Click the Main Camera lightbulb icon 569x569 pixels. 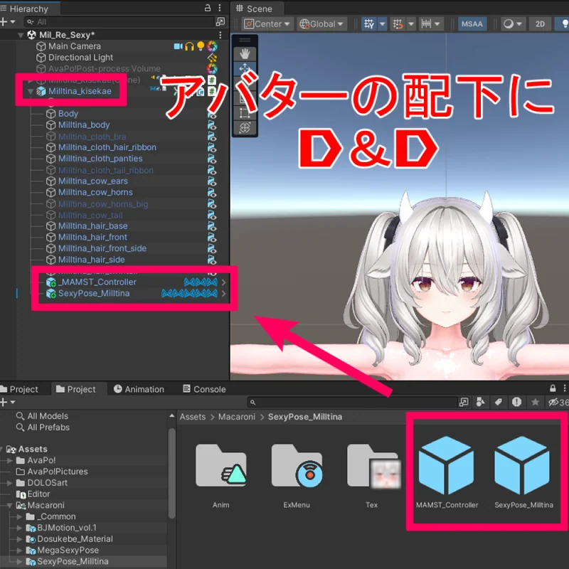[201, 46]
